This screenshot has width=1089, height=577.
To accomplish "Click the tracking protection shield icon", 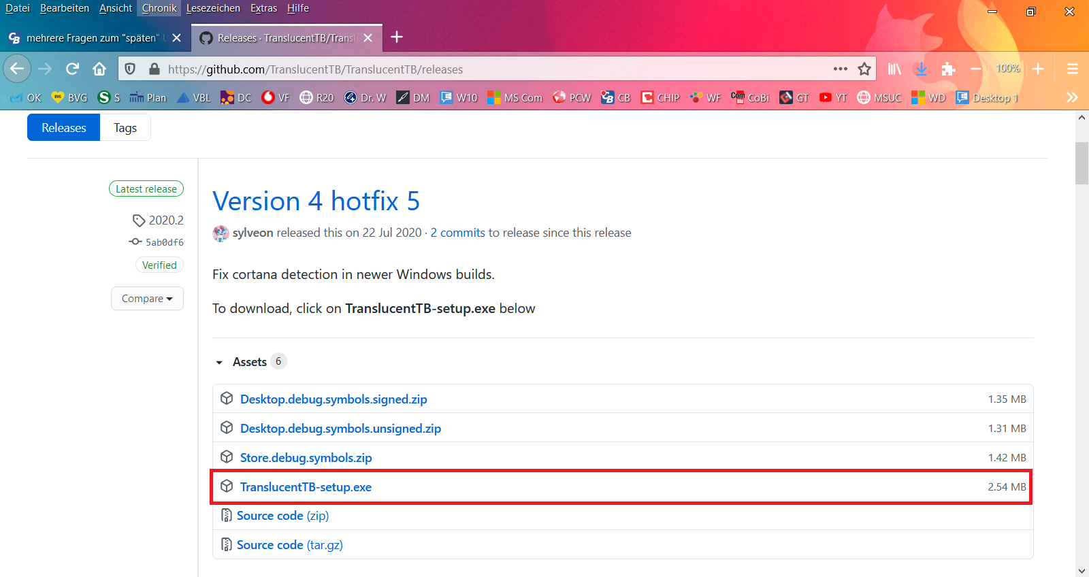I will (131, 69).
